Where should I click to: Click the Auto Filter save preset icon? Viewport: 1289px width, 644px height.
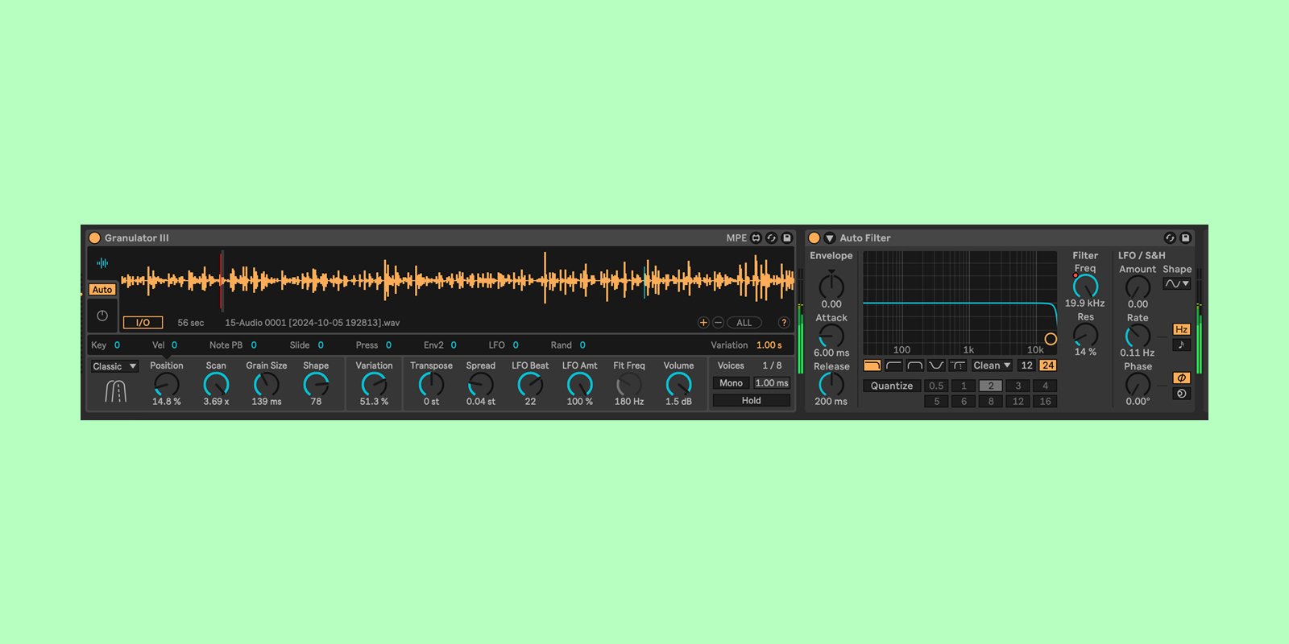pyautogui.click(x=1185, y=237)
